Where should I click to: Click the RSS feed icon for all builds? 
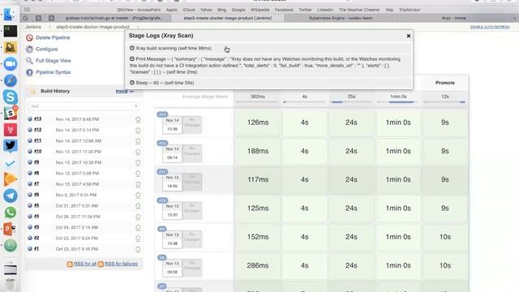[70, 264]
